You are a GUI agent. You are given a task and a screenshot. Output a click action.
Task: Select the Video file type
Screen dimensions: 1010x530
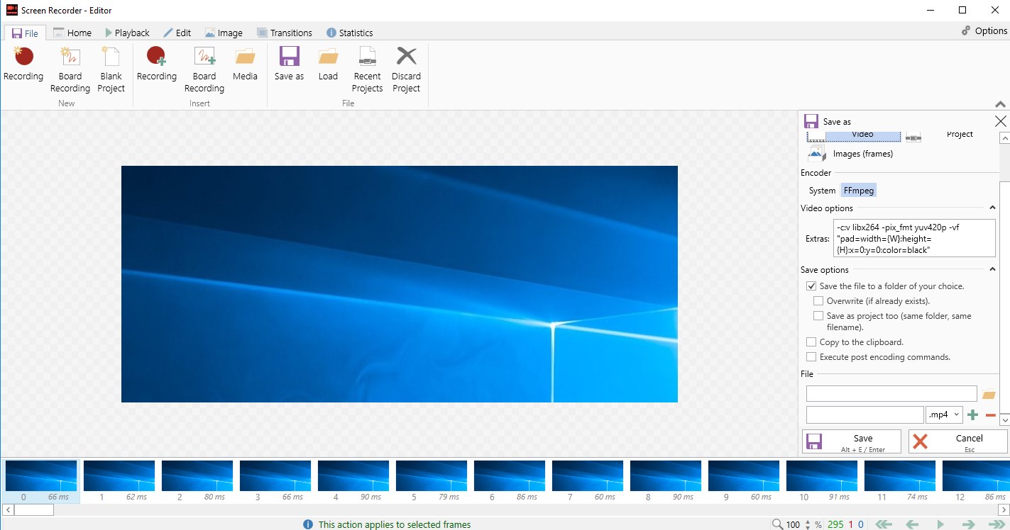(854, 135)
